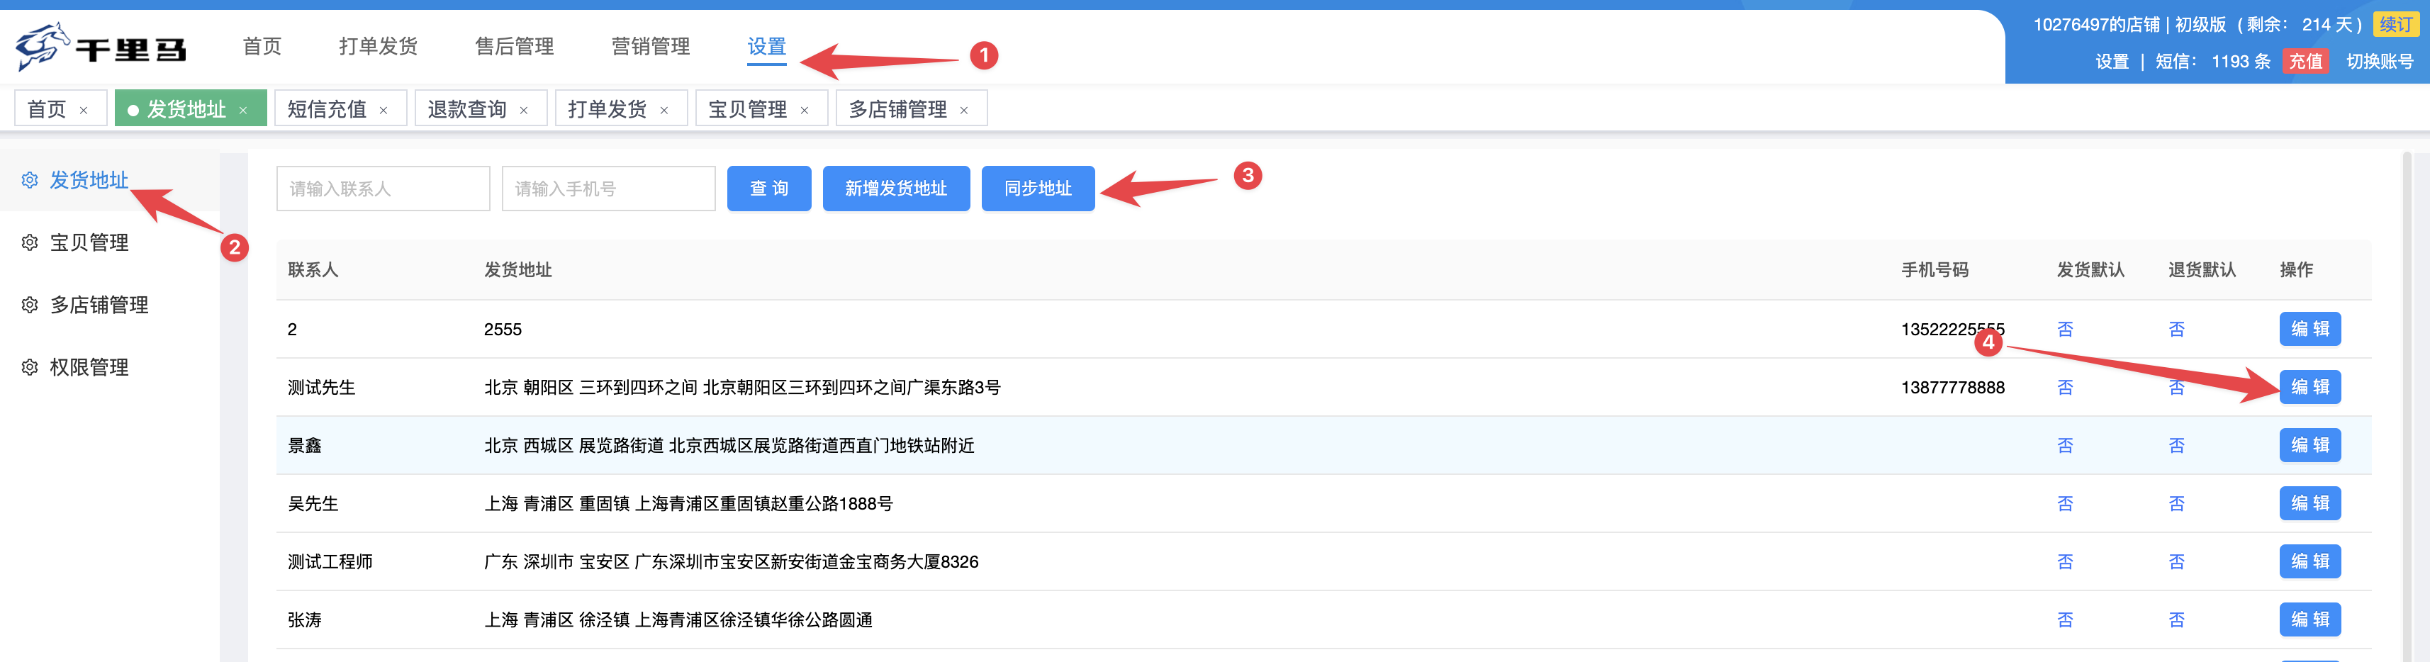
Task: Click gear icon beside 发货地址 in sidebar
Action: [29, 180]
